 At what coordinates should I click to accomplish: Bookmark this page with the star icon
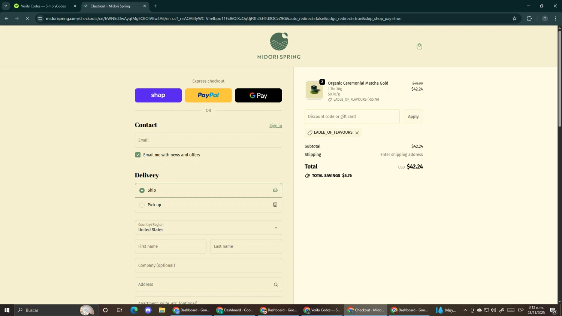[514, 18]
